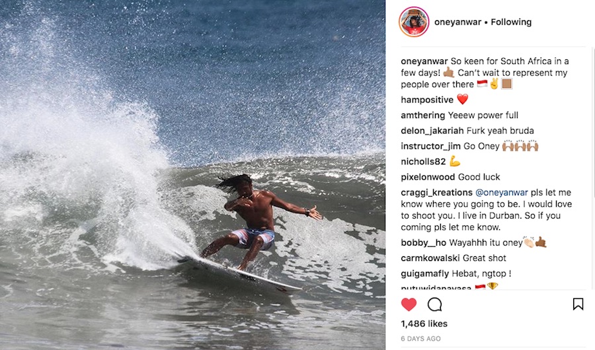The image size is (595, 350).
Task: Save post with the bookmark icon
Action: [578, 304]
